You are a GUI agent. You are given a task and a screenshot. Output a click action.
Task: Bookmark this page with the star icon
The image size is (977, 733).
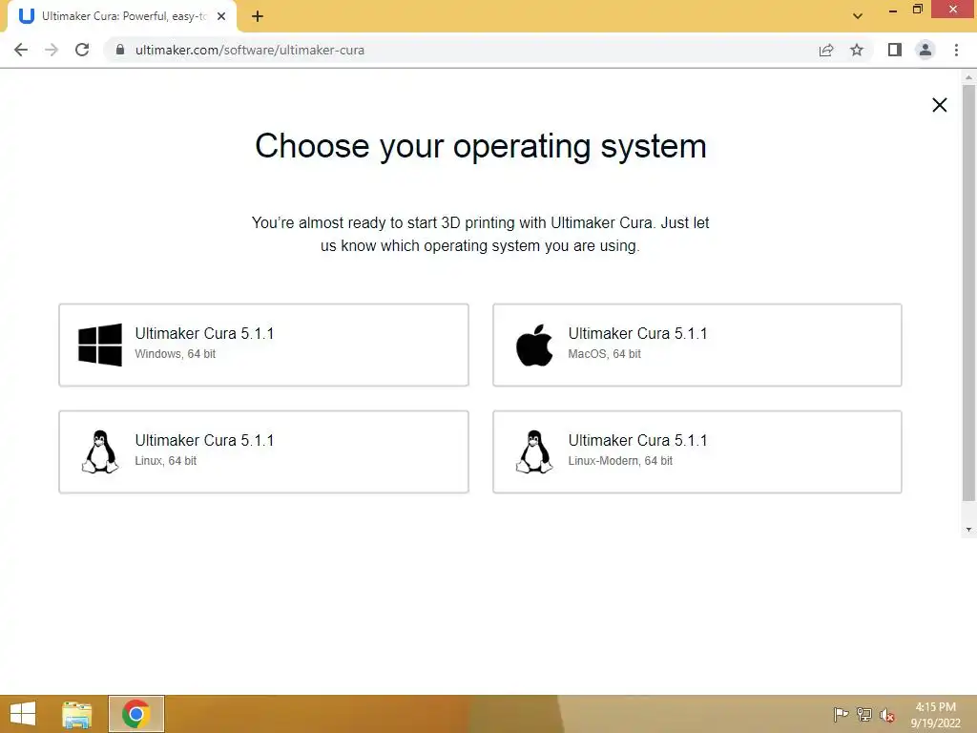point(857,50)
